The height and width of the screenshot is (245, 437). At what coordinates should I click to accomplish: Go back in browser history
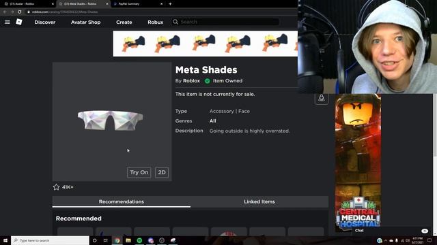point(5,12)
